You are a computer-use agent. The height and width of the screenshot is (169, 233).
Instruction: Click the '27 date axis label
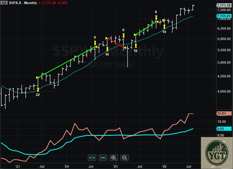[x=213, y=167]
